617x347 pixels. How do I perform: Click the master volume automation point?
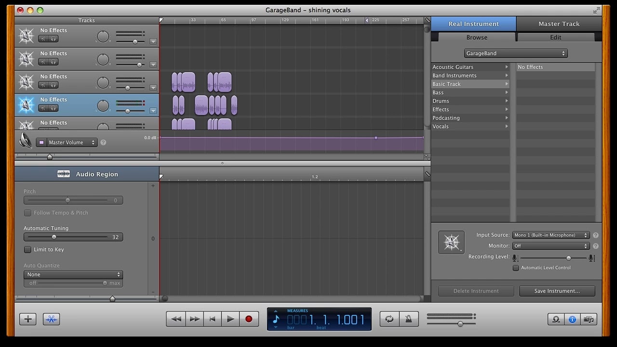pyautogui.click(x=376, y=138)
